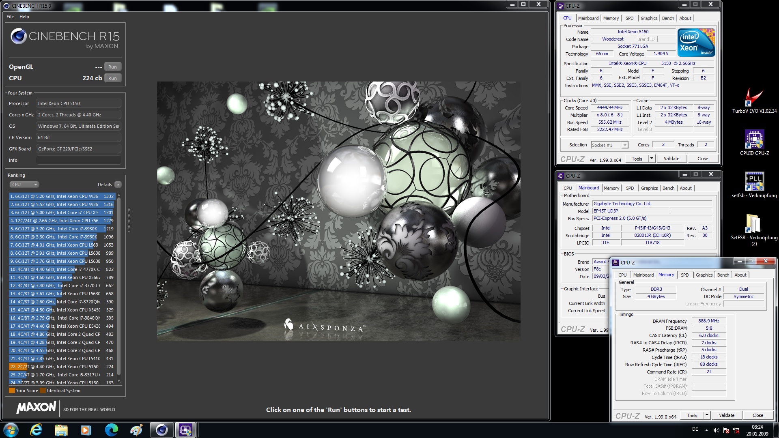Click the network disconnected tray icon
Image resolution: width=779 pixels, height=438 pixels.
[736, 430]
